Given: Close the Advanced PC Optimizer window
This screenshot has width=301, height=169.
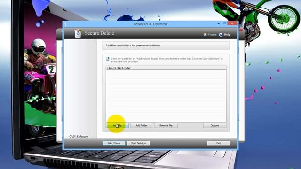Looking at the screenshot, I should (232, 23).
